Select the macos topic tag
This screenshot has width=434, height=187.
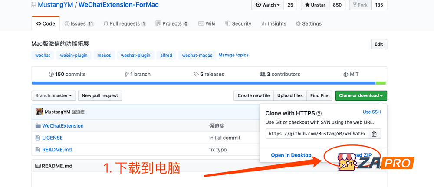104,56
